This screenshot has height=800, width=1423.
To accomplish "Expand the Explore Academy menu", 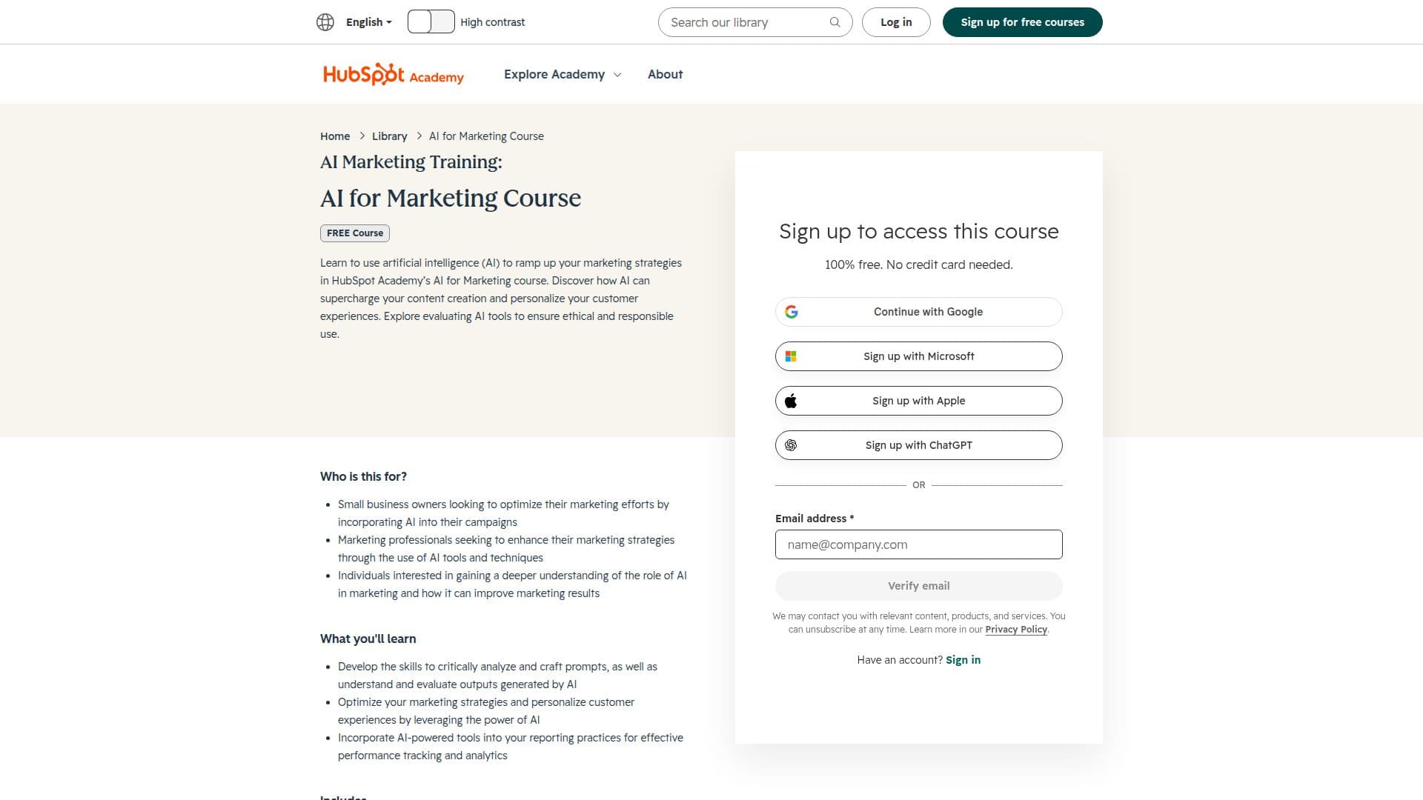I will tap(563, 74).
